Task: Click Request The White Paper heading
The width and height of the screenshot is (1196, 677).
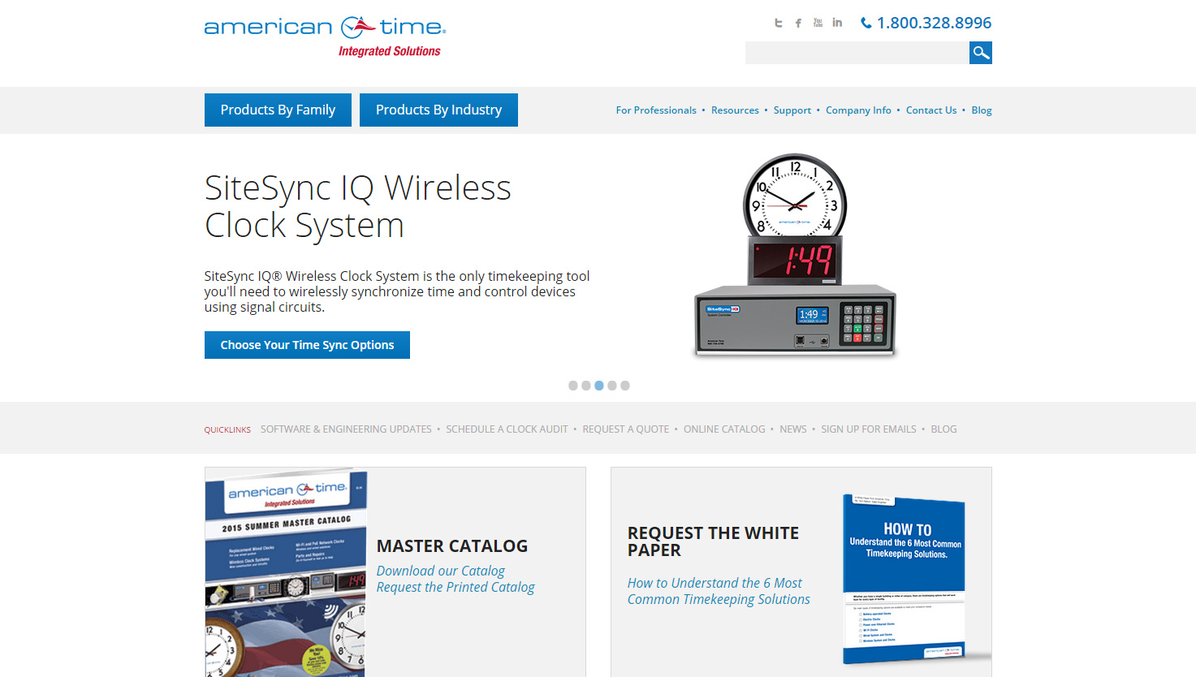Action: click(x=713, y=541)
